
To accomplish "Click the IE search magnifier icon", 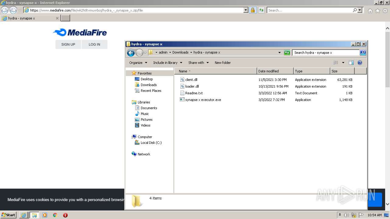I will [x=355, y=10].
